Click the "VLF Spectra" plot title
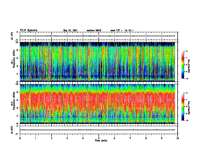Screen dimensions: 200x155 [x=29, y=30]
